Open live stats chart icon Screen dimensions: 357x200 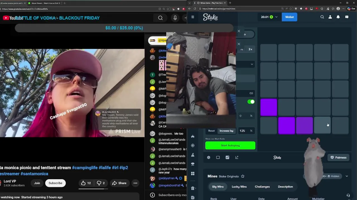pos(227,157)
